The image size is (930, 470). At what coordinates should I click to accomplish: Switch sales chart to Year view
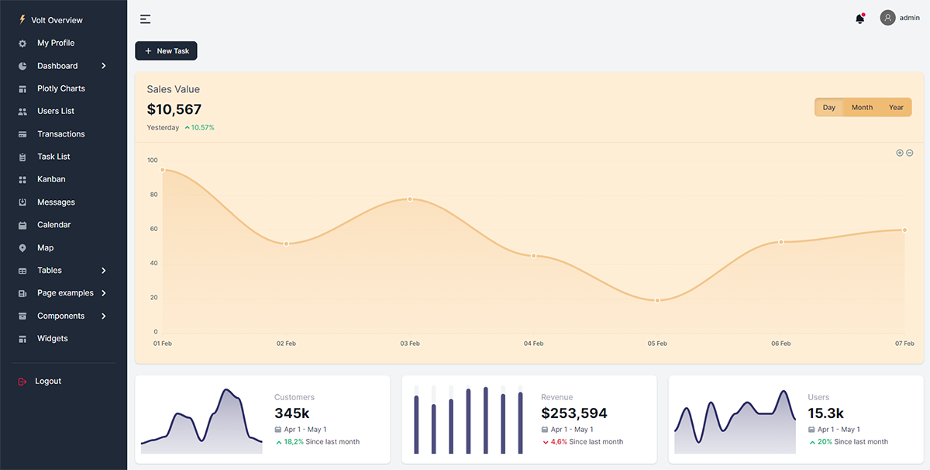(896, 108)
